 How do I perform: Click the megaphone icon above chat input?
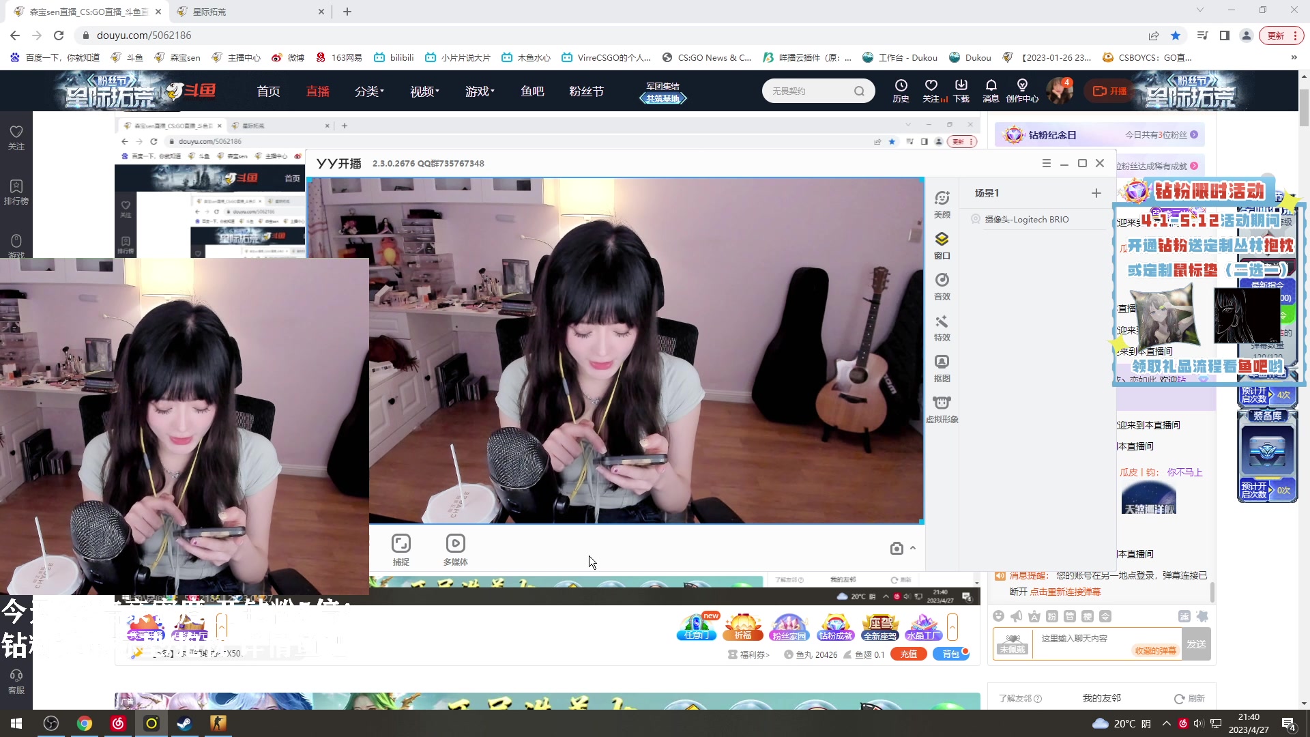tap(1017, 616)
